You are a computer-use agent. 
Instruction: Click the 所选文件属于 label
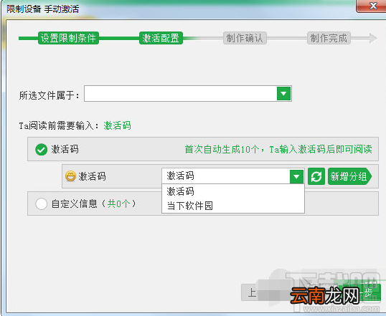[x=50, y=95]
